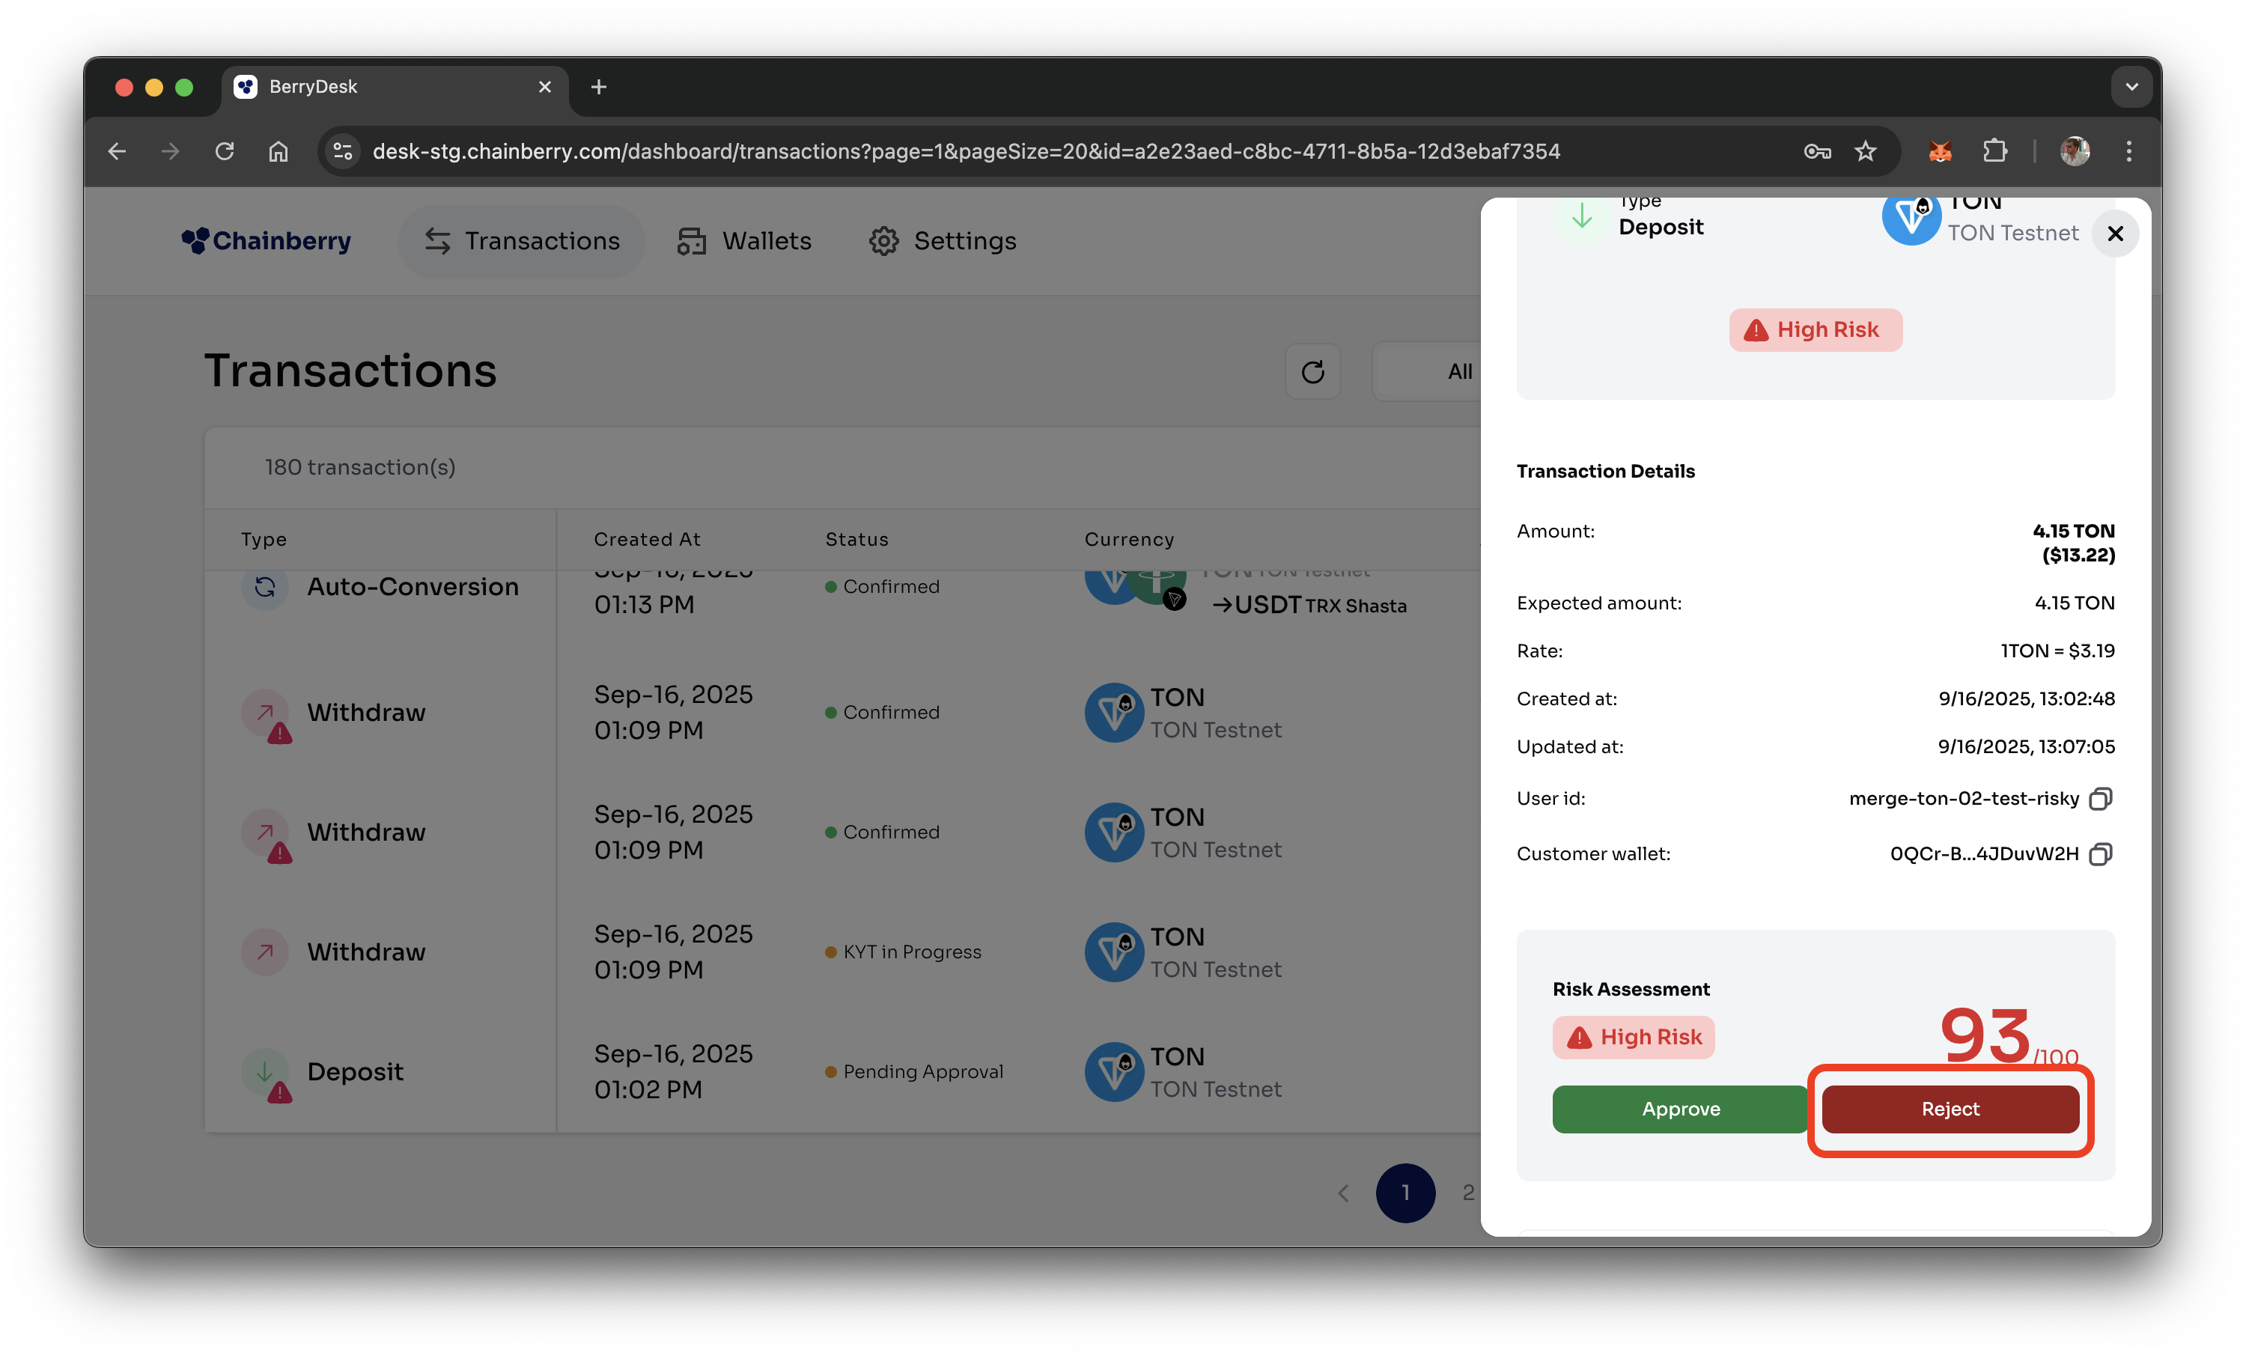Open the browser extensions puzzle icon
This screenshot has height=1358, width=2246.
click(1994, 151)
